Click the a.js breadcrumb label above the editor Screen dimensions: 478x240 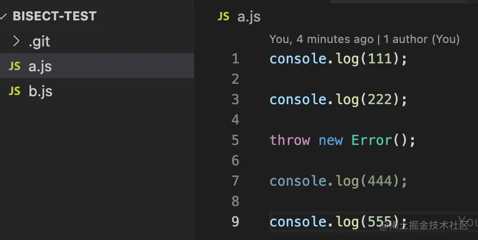pyautogui.click(x=249, y=17)
